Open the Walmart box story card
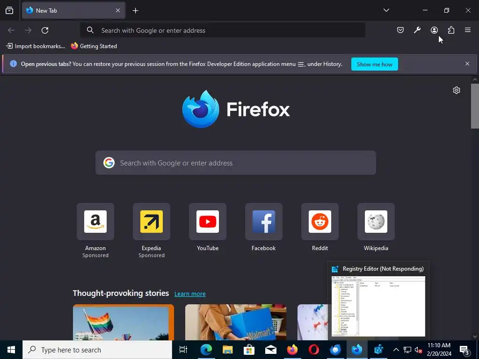Screen dimensions: 479x359 pos(236,323)
